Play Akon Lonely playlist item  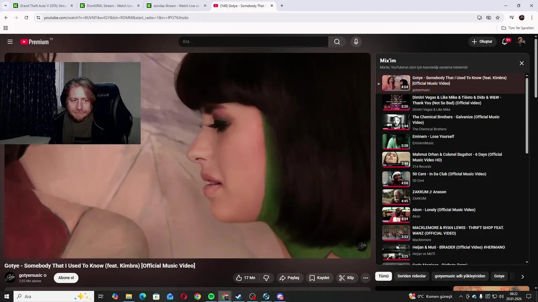click(450, 215)
